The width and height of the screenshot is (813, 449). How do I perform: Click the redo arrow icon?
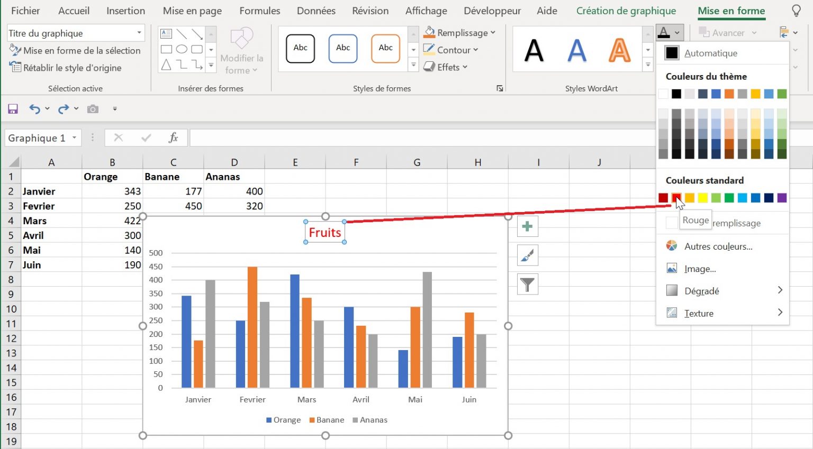[64, 109]
